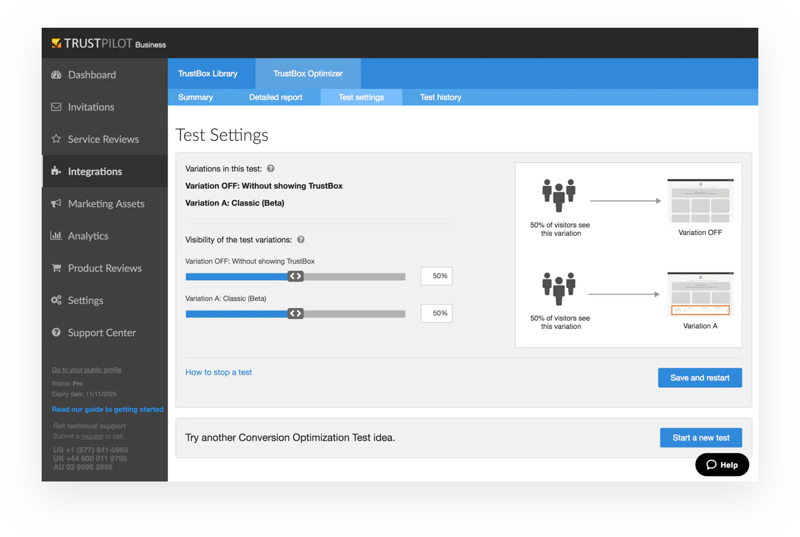The height and width of the screenshot is (537, 800).
Task: Click the Invitations envelope icon
Action: 56,107
